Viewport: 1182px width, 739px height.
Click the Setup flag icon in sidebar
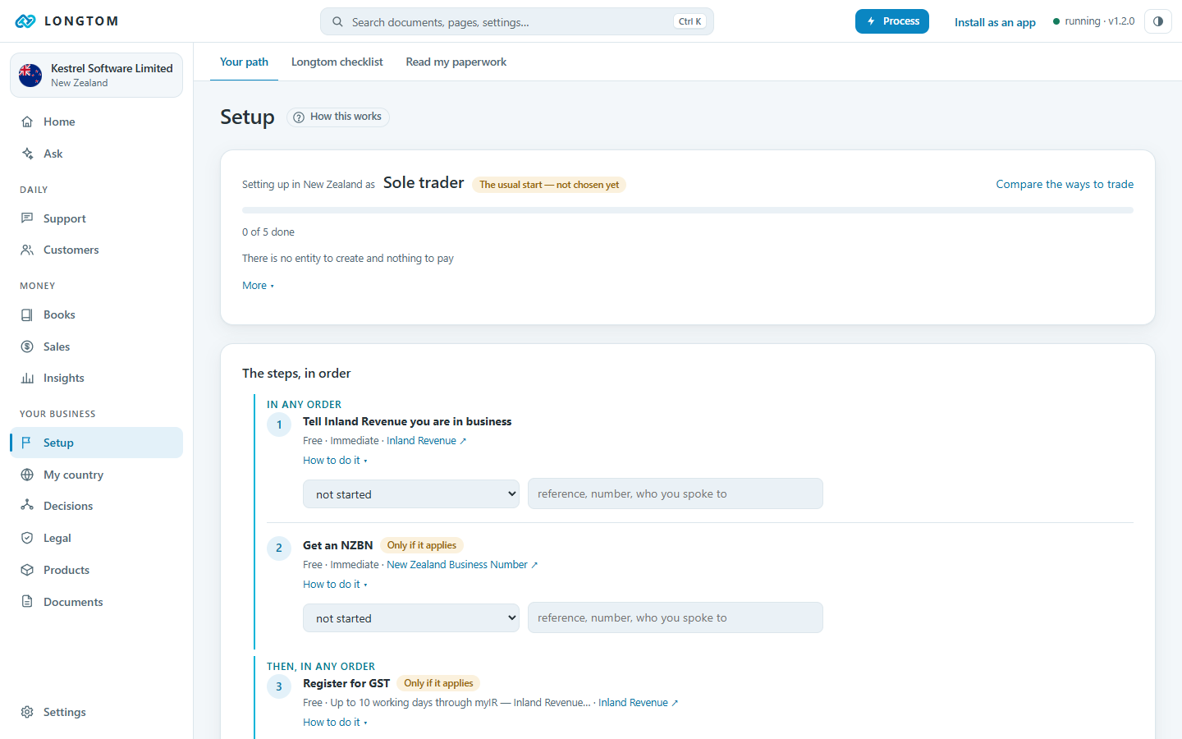click(27, 443)
